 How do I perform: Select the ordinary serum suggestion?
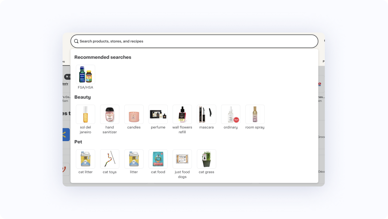pos(231,115)
